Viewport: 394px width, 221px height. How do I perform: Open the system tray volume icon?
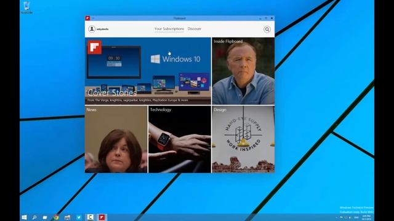[x=350, y=217]
